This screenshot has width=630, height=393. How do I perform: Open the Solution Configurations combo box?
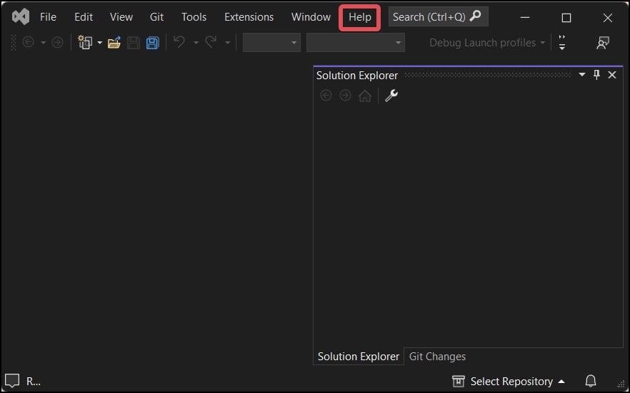[271, 43]
